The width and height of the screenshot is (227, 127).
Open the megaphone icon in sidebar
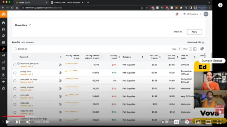coord(3,56)
